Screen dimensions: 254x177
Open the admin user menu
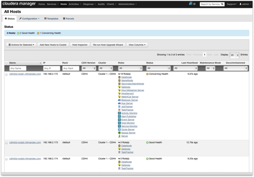[x=245, y=4]
